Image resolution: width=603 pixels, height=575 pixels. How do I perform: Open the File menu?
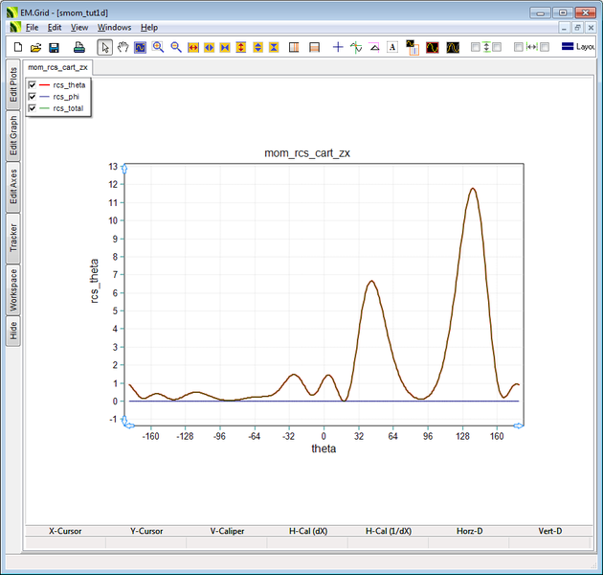coord(32,27)
